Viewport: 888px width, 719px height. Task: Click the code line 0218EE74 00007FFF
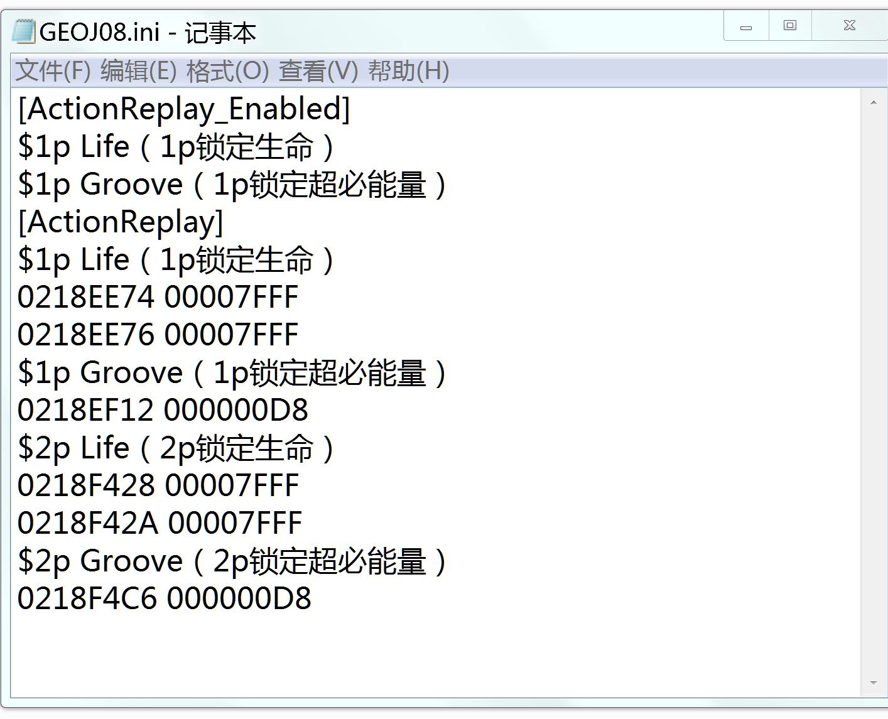coord(158,297)
